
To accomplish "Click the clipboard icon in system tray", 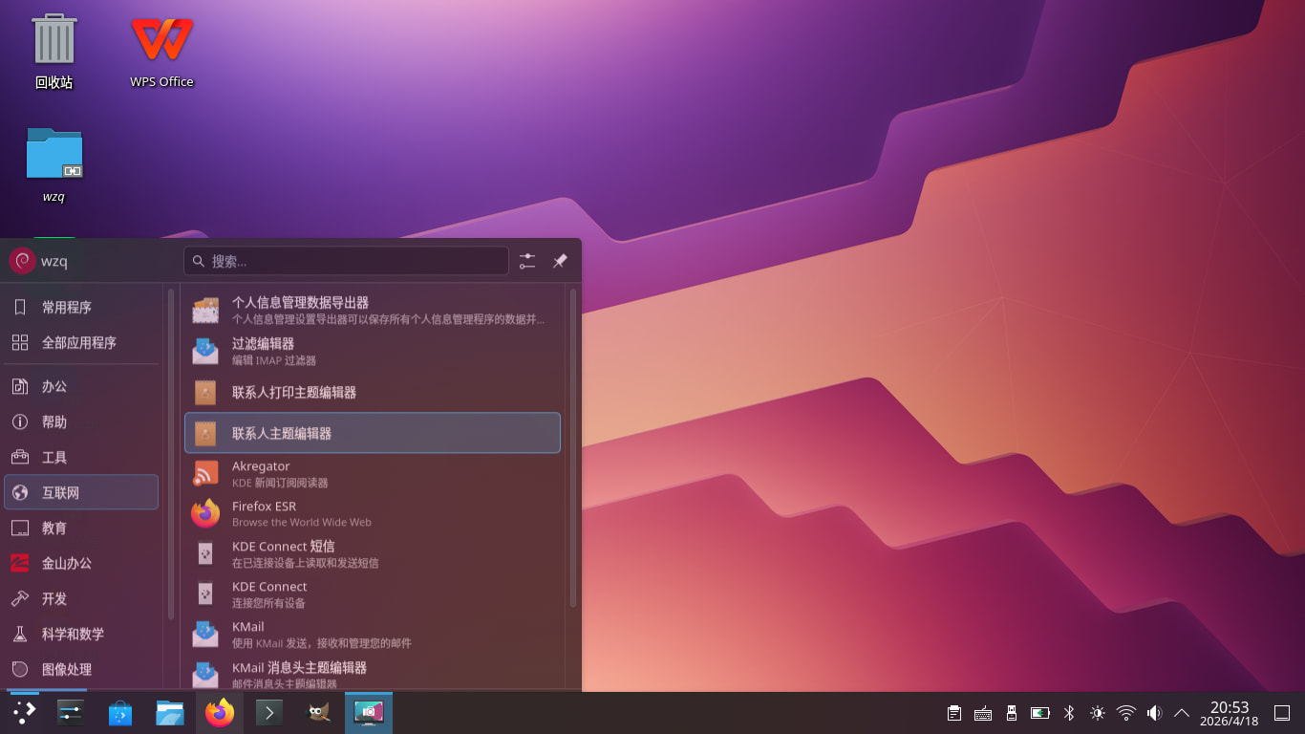I will 953,713.
